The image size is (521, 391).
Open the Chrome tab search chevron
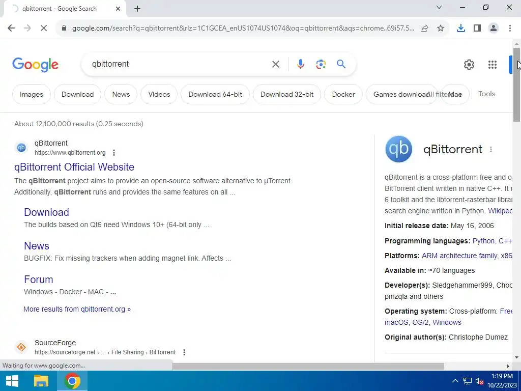pyautogui.click(x=439, y=7)
